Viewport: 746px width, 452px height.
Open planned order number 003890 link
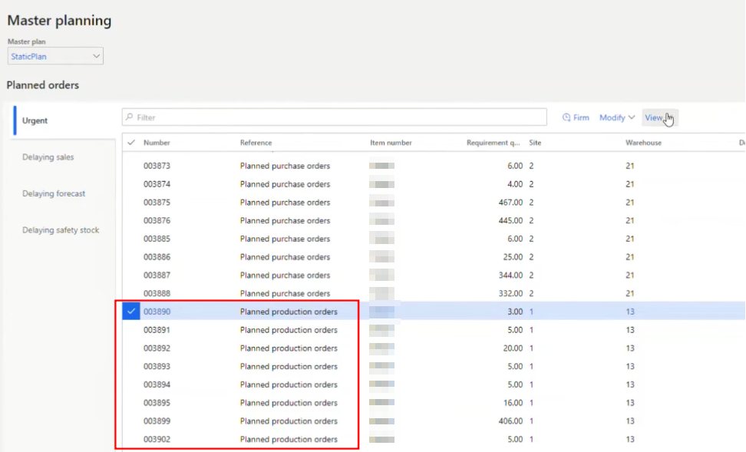pos(157,312)
